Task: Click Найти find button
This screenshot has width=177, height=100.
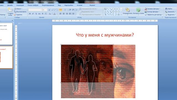Action: point(169,9)
